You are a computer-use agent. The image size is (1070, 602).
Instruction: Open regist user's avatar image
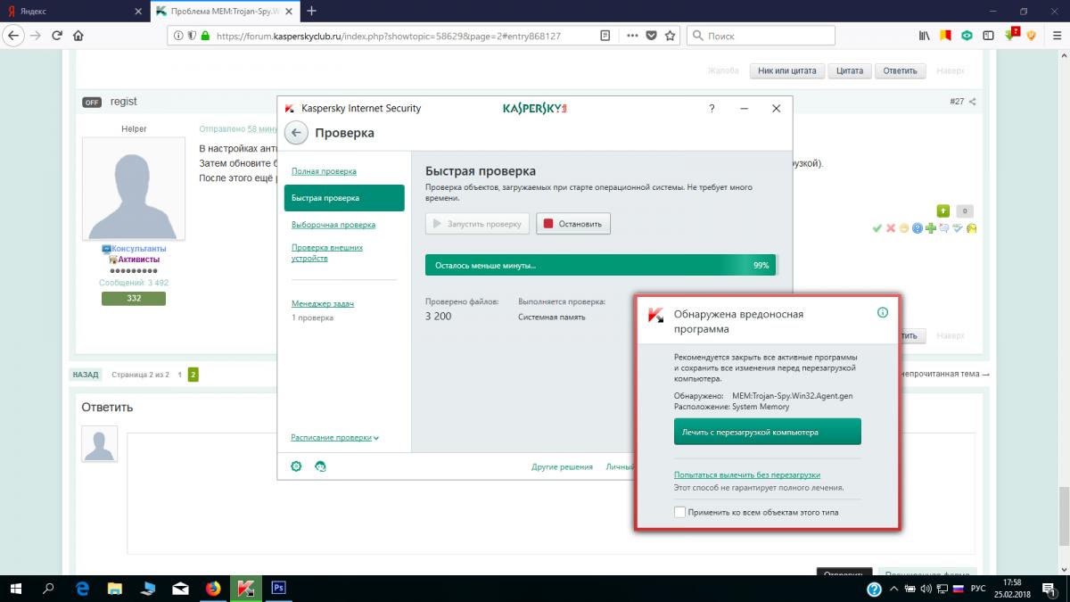tap(134, 188)
